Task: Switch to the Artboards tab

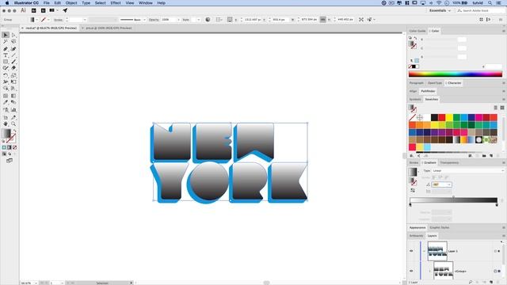Action: pyautogui.click(x=416, y=236)
